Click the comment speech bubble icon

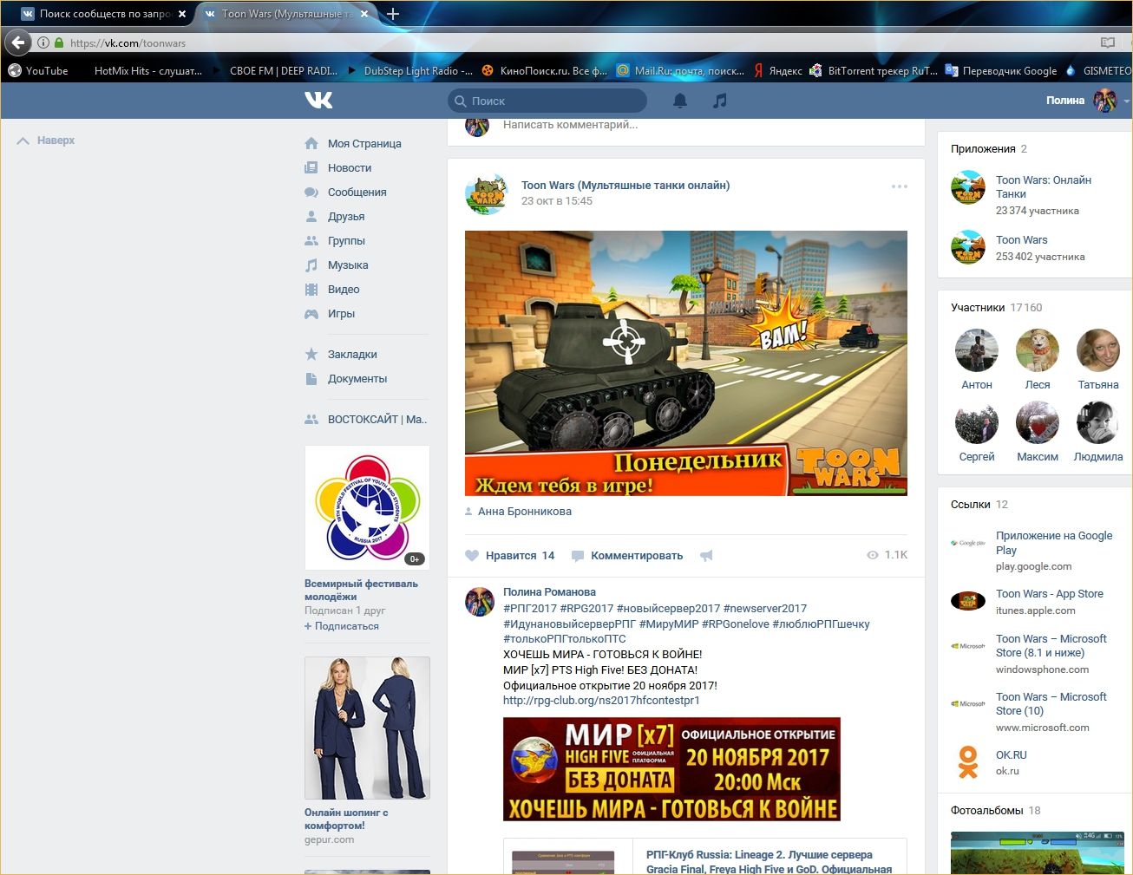(x=578, y=556)
